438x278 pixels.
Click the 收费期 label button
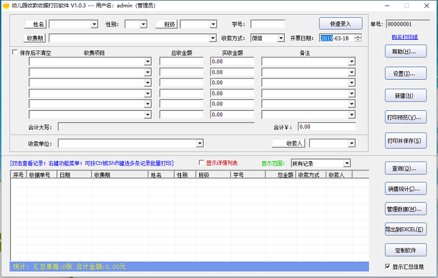pos(35,38)
